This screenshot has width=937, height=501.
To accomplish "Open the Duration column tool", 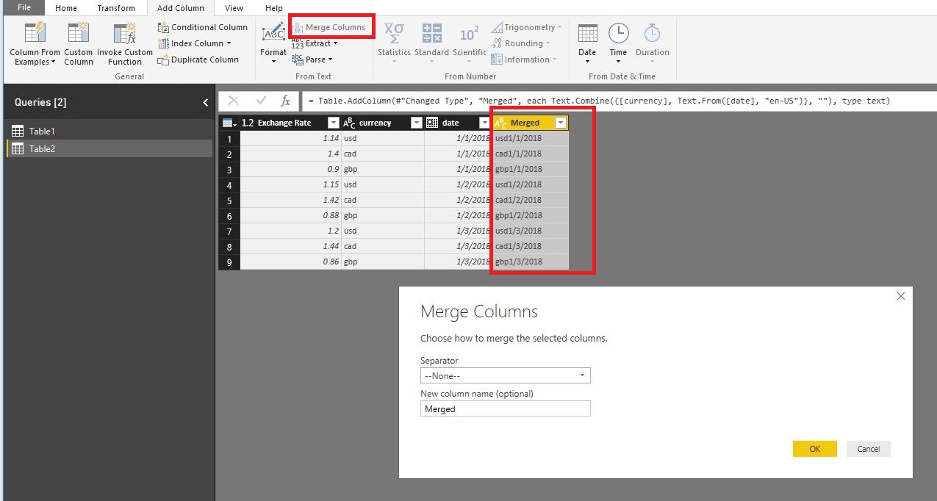I will [x=653, y=43].
